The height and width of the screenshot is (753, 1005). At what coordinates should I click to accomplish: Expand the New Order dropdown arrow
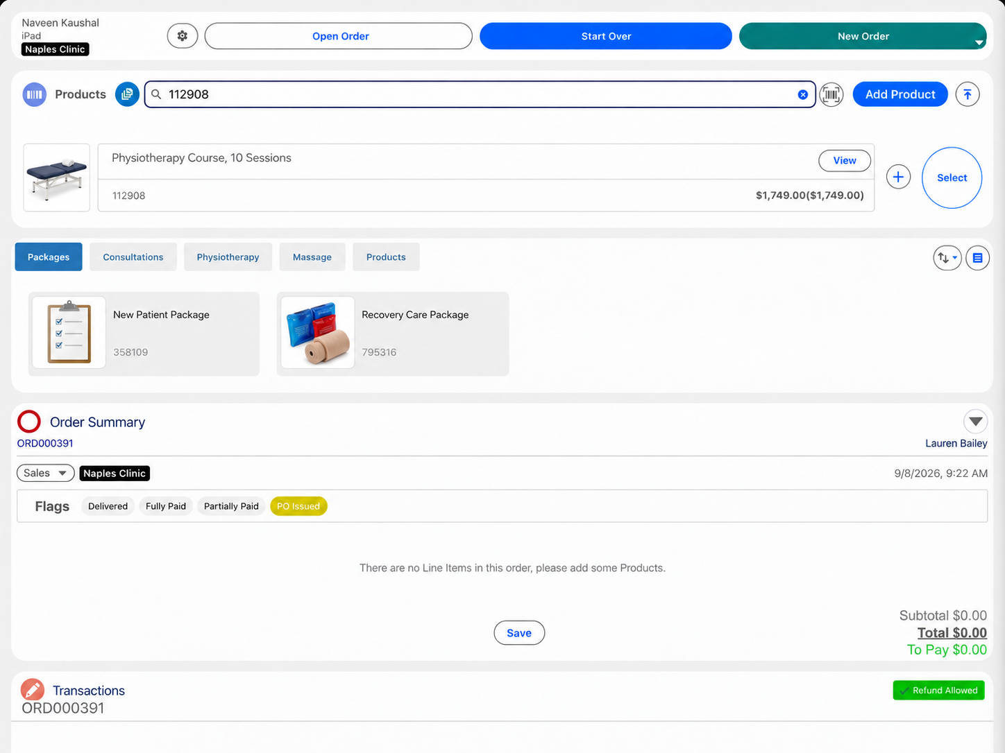pyautogui.click(x=979, y=43)
